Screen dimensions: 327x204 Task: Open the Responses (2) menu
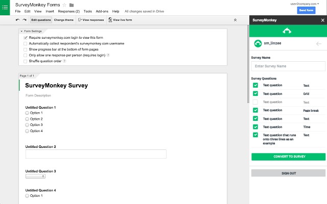[69, 11]
